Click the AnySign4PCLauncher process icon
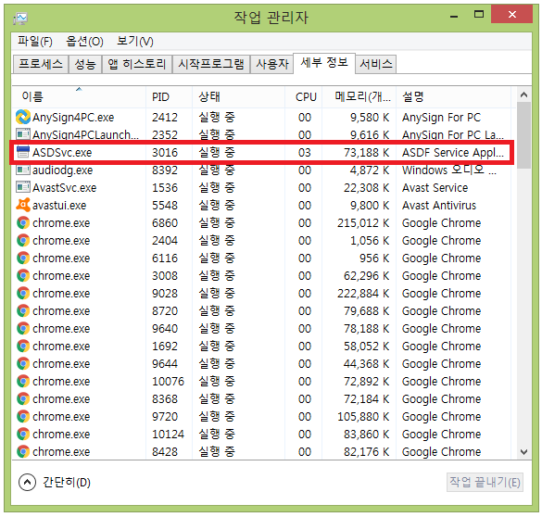The image size is (542, 517). click(23, 133)
